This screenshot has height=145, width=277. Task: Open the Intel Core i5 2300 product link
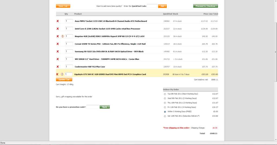107,29
